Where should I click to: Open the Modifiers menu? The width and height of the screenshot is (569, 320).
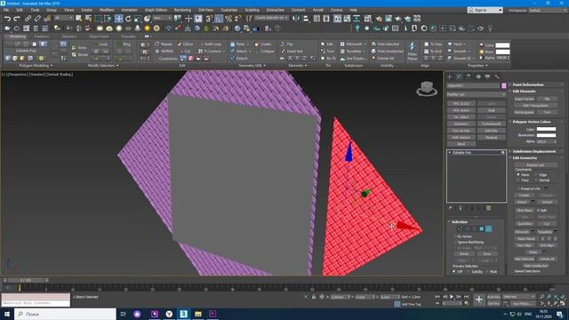[107, 10]
